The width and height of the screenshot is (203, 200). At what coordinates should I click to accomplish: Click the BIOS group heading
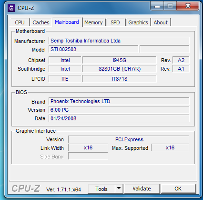[x=21, y=92]
